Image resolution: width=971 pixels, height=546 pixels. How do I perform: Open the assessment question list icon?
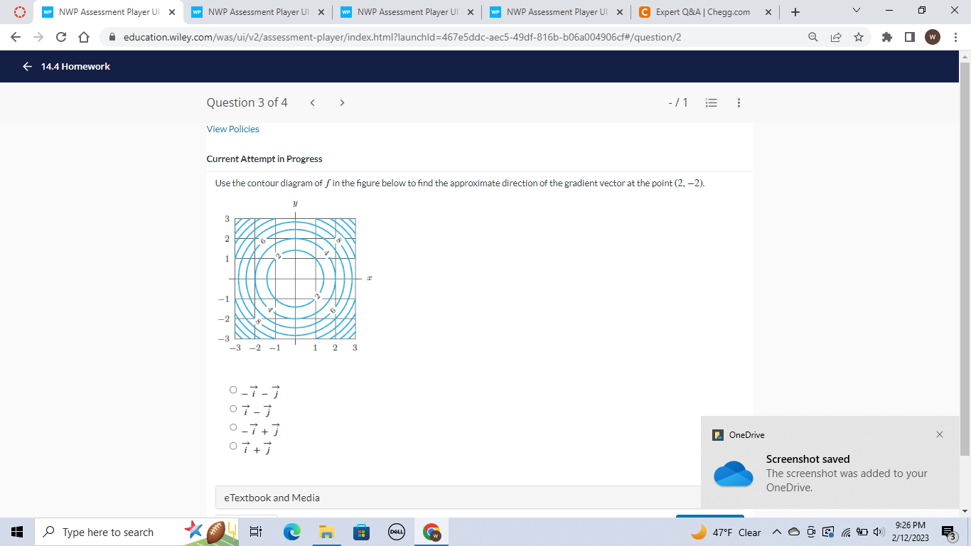tap(711, 102)
